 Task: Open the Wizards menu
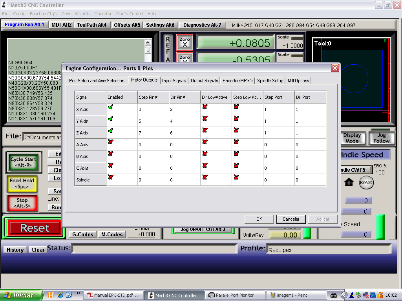(x=82, y=14)
